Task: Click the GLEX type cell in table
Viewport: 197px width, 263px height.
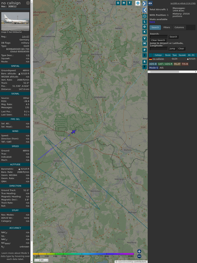Action: (x=175, y=59)
